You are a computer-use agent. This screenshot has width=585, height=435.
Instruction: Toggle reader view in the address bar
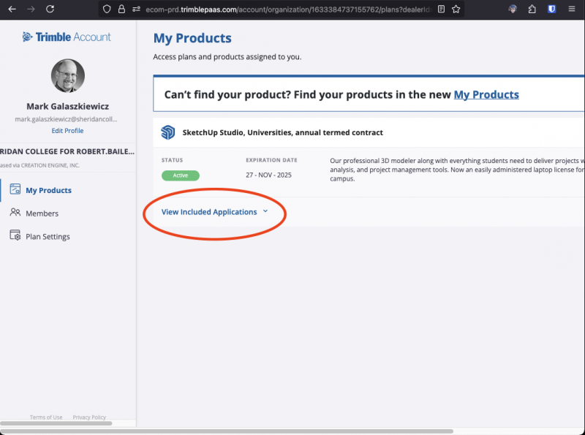tap(441, 10)
